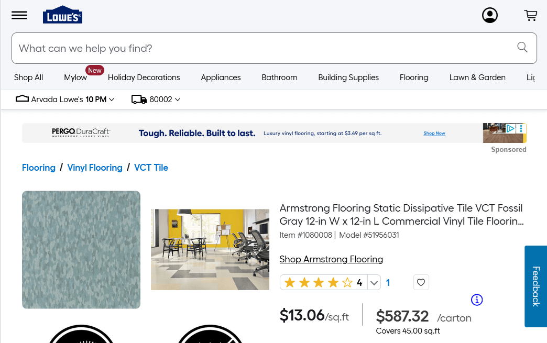Click the Shop Armstrong Flooring link
The width and height of the screenshot is (547, 343).
tap(331, 259)
